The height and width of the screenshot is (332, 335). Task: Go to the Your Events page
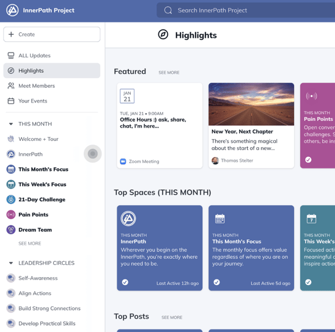[52, 101]
